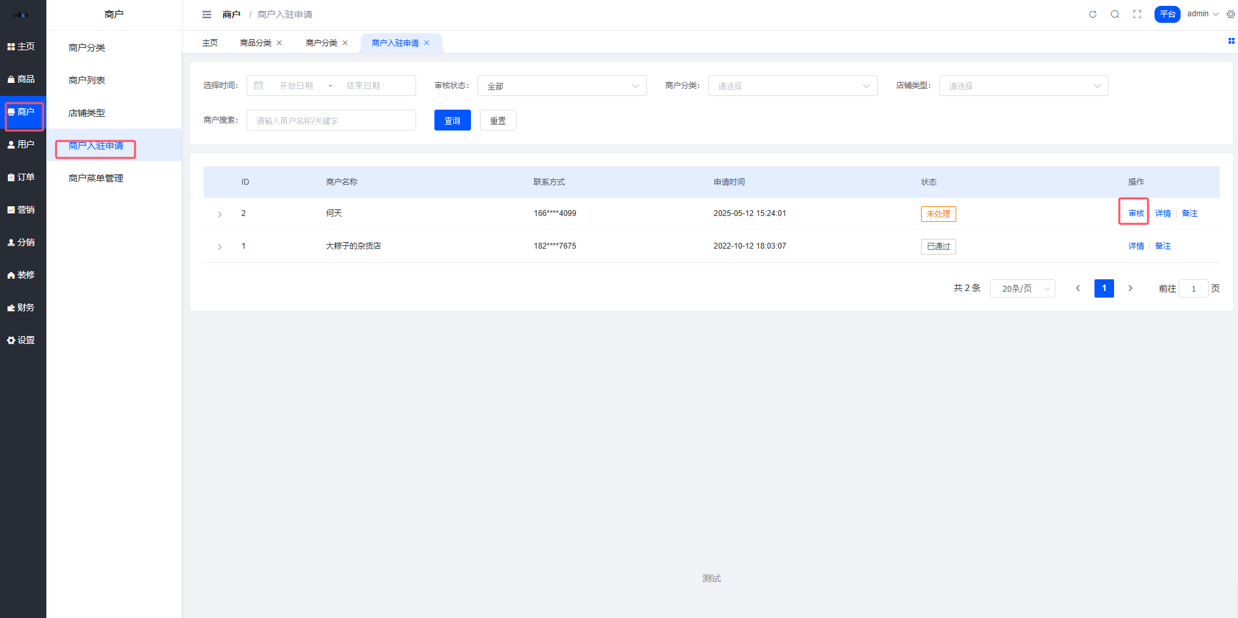Open 设置 in the left sidebar
Viewport: 1238px width, 618px height.
[23, 340]
